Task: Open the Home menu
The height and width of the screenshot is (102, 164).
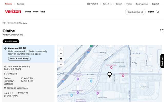Action: 36,12
